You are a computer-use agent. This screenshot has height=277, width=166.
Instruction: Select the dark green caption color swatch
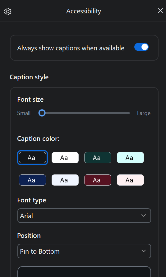[x=98, y=158]
